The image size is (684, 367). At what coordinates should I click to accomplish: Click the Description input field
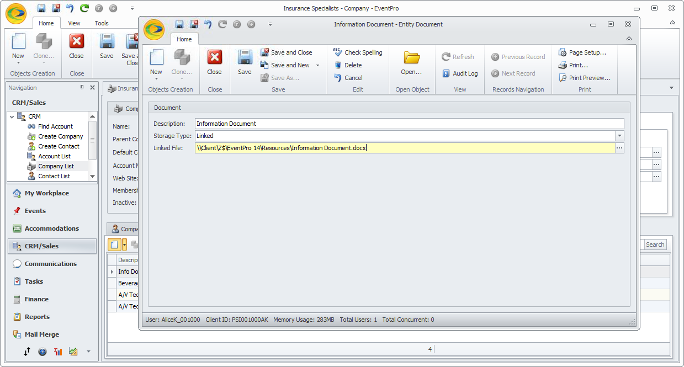[409, 124]
